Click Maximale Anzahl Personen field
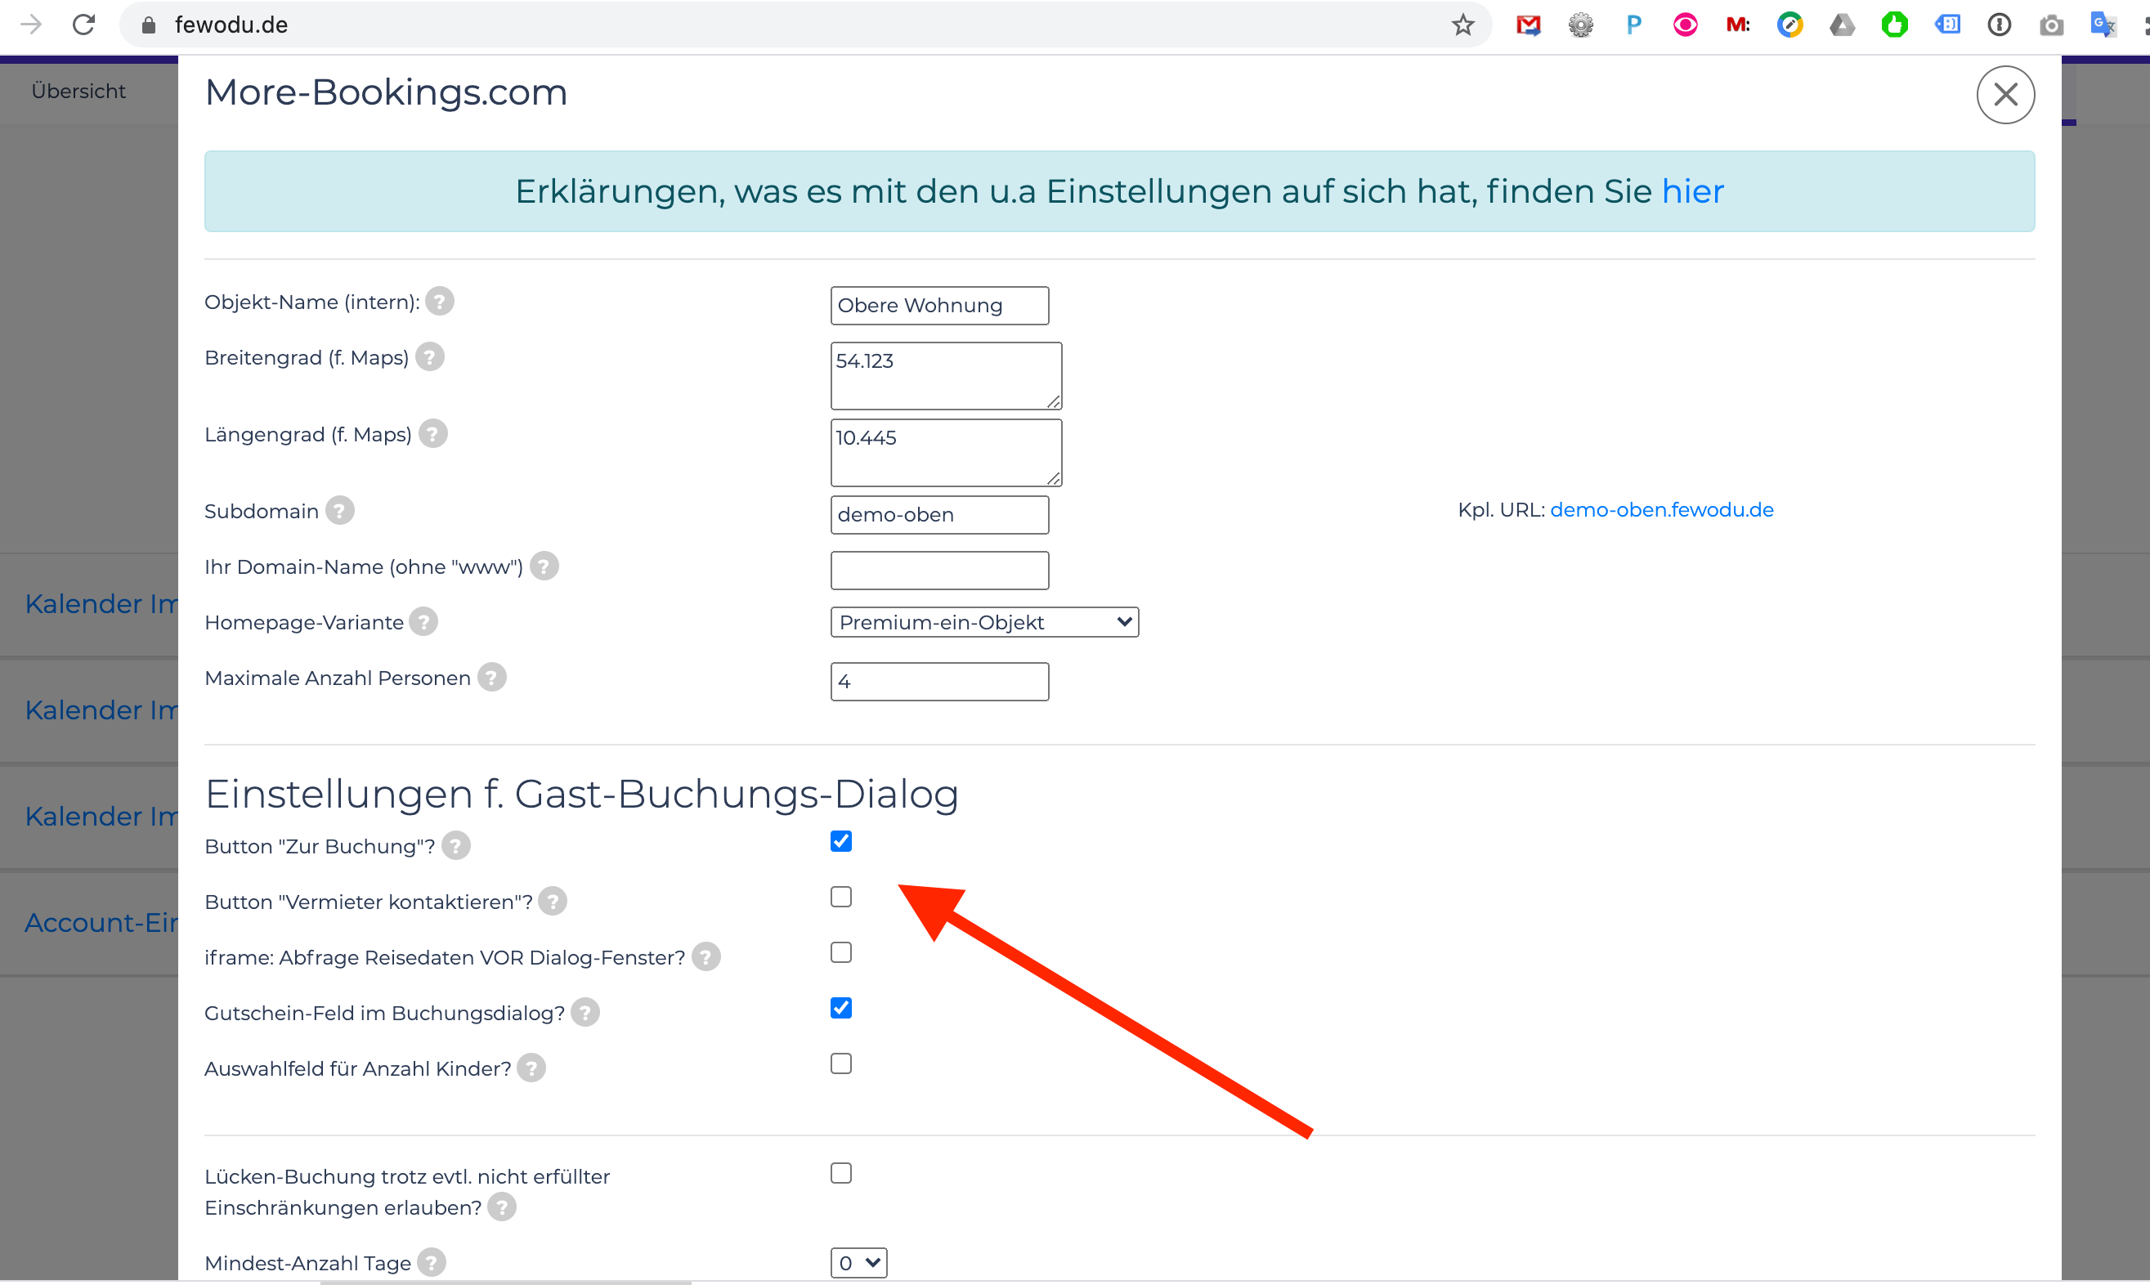2150x1285 pixels. 939,683
